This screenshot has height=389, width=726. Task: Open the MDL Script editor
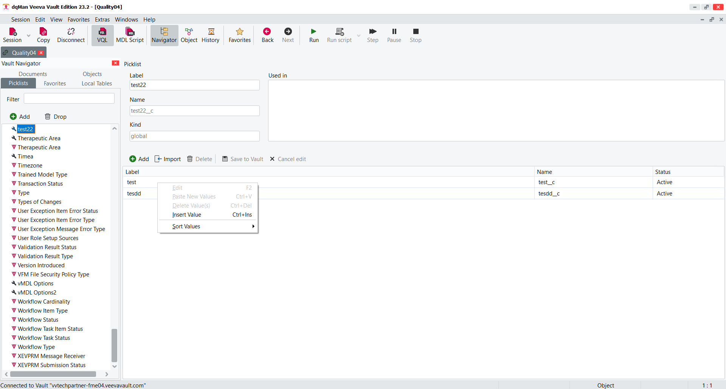click(130, 35)
